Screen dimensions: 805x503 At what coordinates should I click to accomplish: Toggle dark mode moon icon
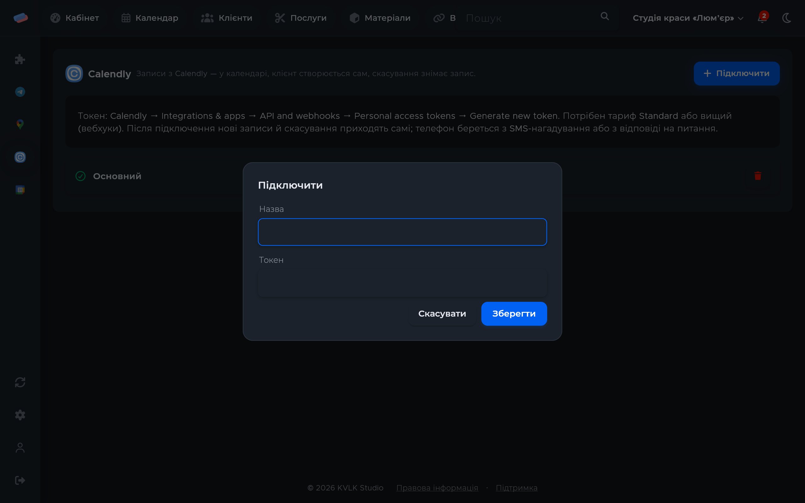(x=787, y=18)
